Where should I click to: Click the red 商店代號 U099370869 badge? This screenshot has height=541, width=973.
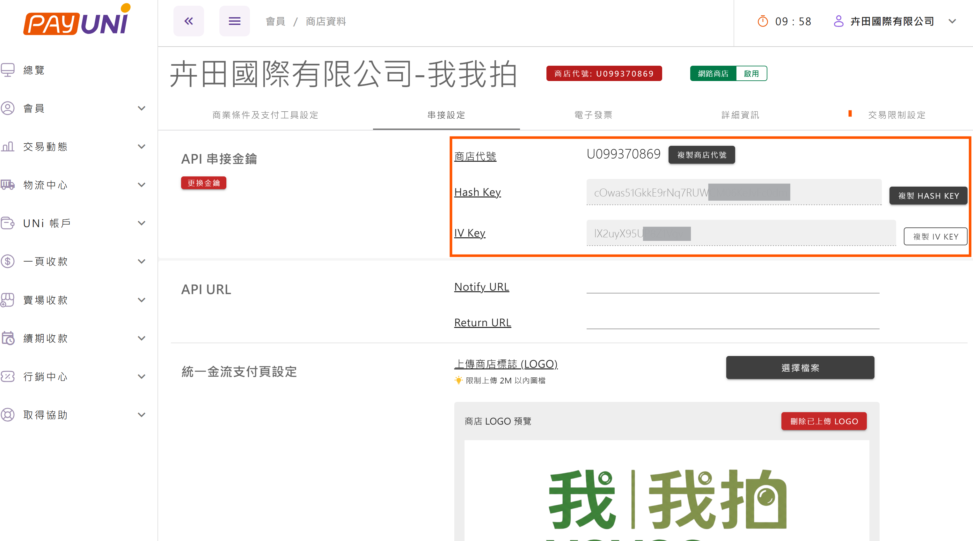[x=604, y=73]
